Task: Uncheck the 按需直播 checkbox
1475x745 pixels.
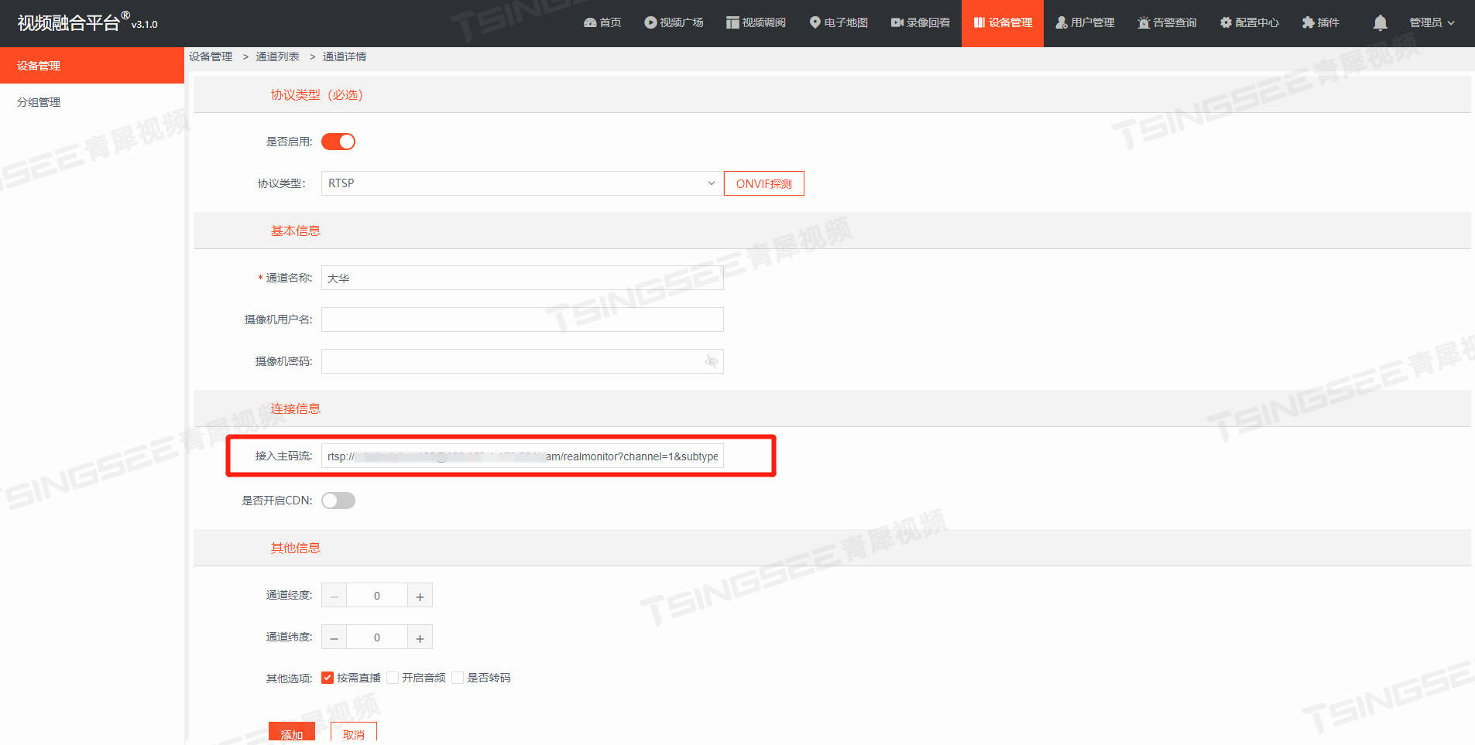Action: click(328, 678)
